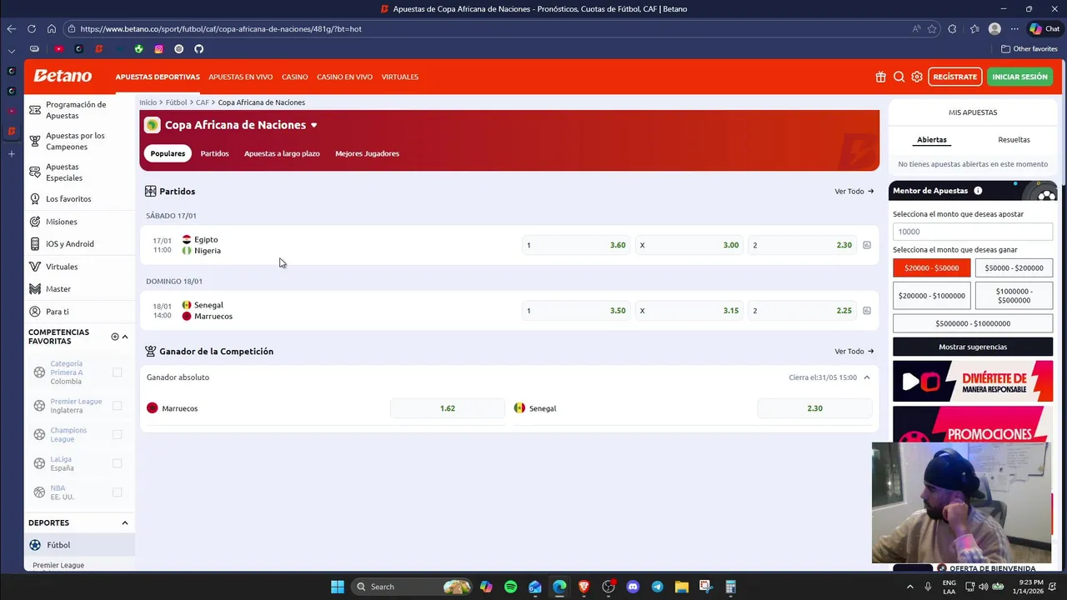The image size is (1067, 600).
Task: Open the GitHub bookmark in favorites bar
Action: [x=198, y=49]
